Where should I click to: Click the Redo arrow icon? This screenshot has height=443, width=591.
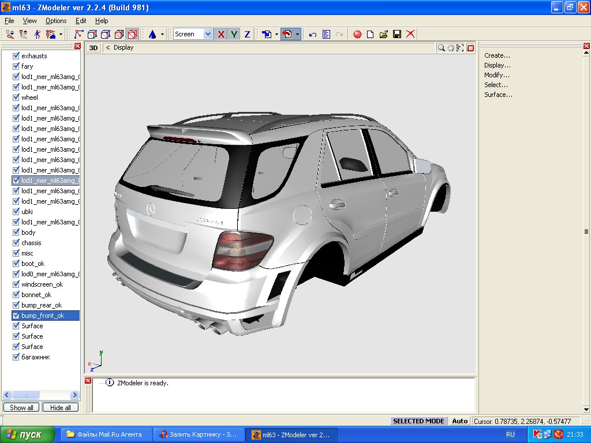coord(339,34)
